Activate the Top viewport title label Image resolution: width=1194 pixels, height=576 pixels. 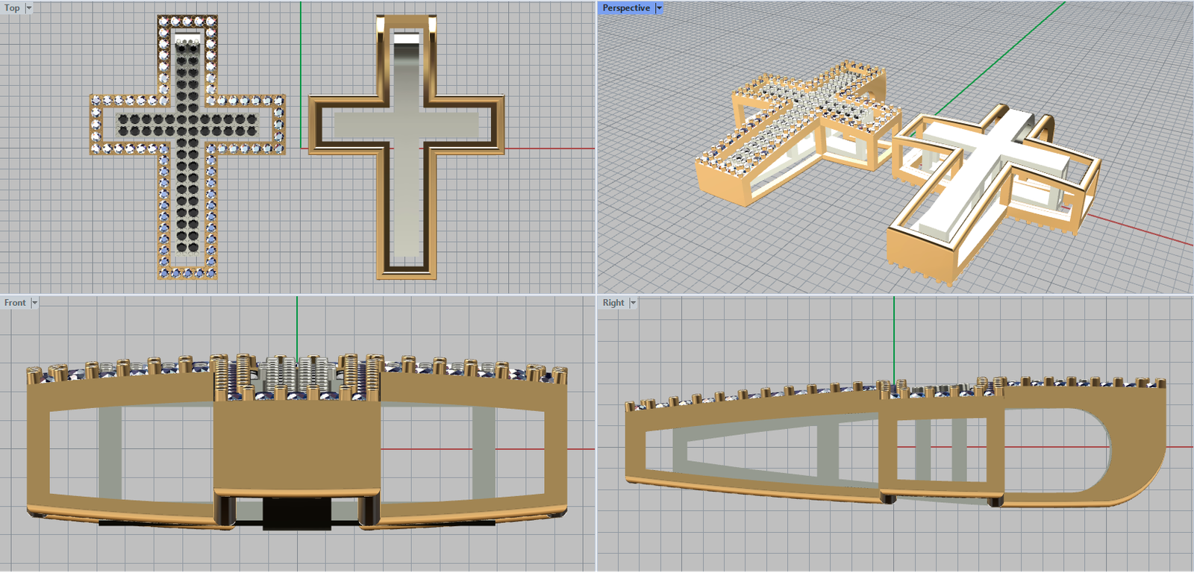12,8
